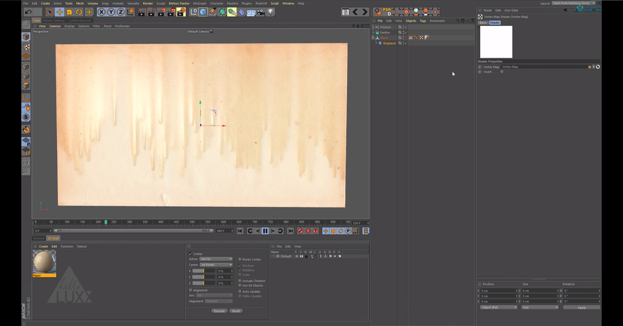Adjust the X axis percentage slider

(x=203, y=271)
